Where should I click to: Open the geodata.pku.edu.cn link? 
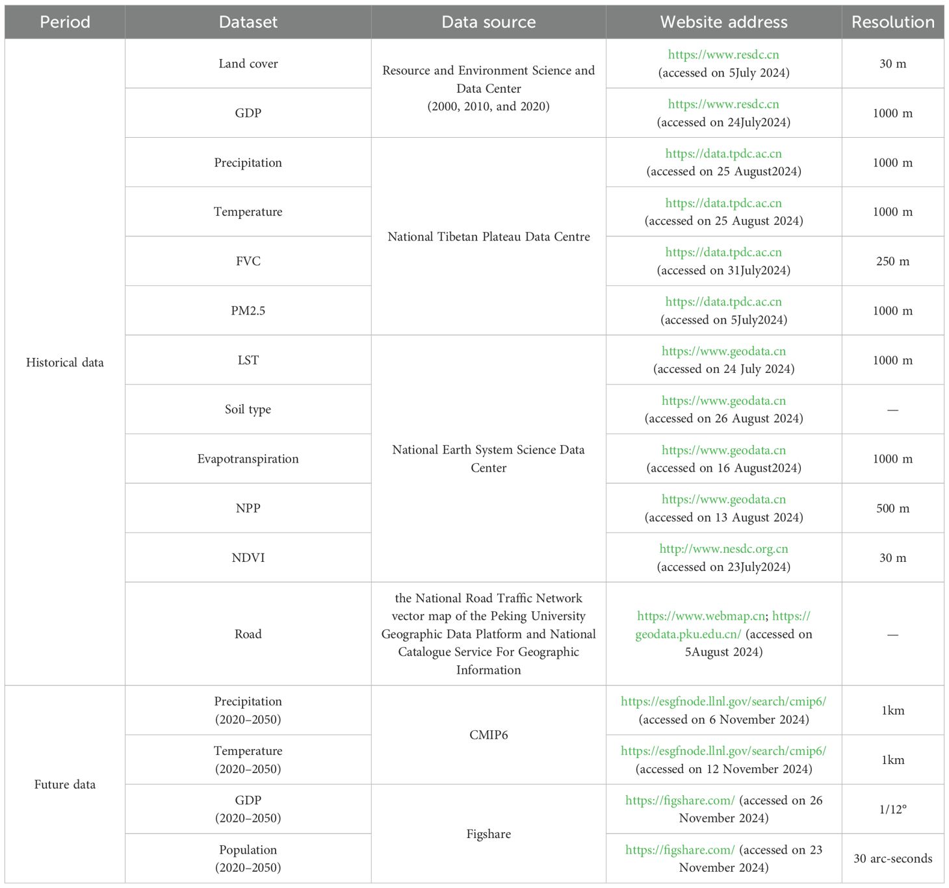pos(688,634)
